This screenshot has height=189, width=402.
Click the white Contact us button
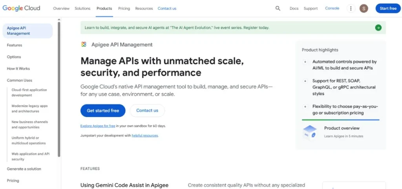tap(147, 111)
